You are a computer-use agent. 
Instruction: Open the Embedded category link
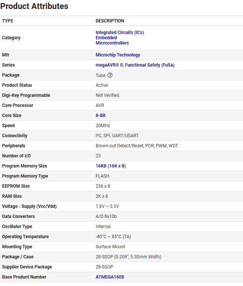pos(106,38)
